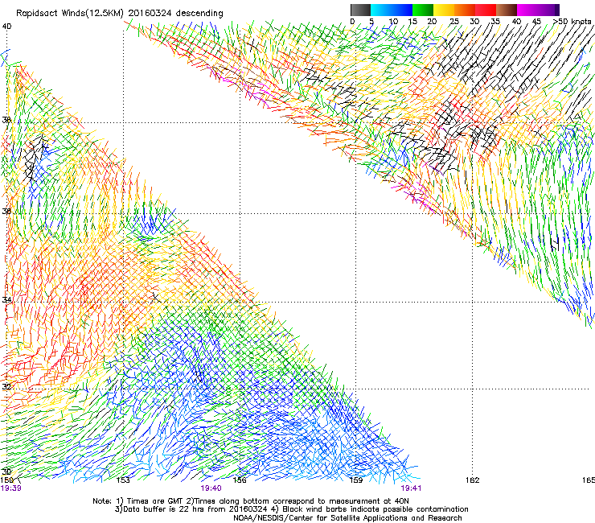Click the '>50 knots' legend label
This screenshot has height=523, width=595.
pos(572,21)
